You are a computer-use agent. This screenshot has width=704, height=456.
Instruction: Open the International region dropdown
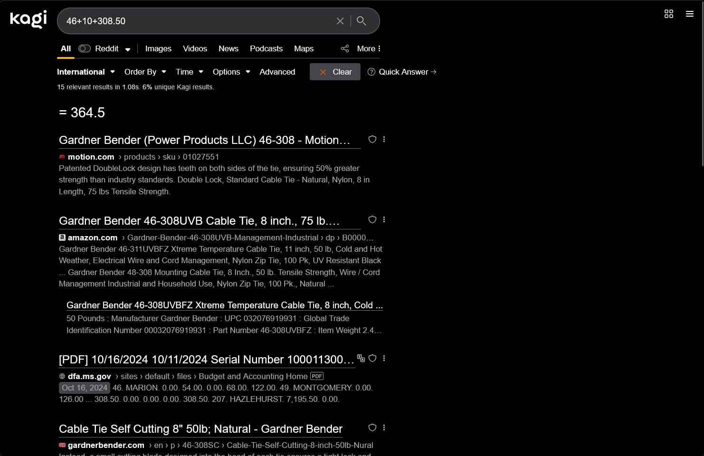point(86,72)
